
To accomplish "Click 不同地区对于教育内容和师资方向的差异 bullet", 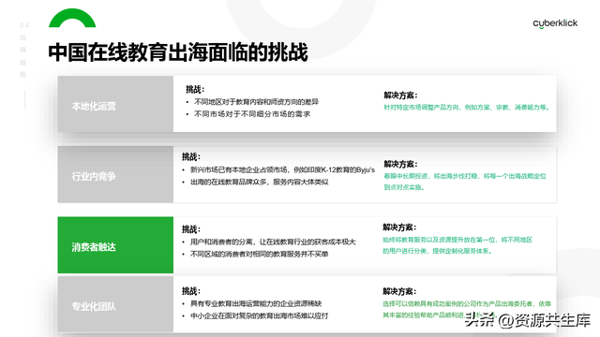I will click(256, 102).
